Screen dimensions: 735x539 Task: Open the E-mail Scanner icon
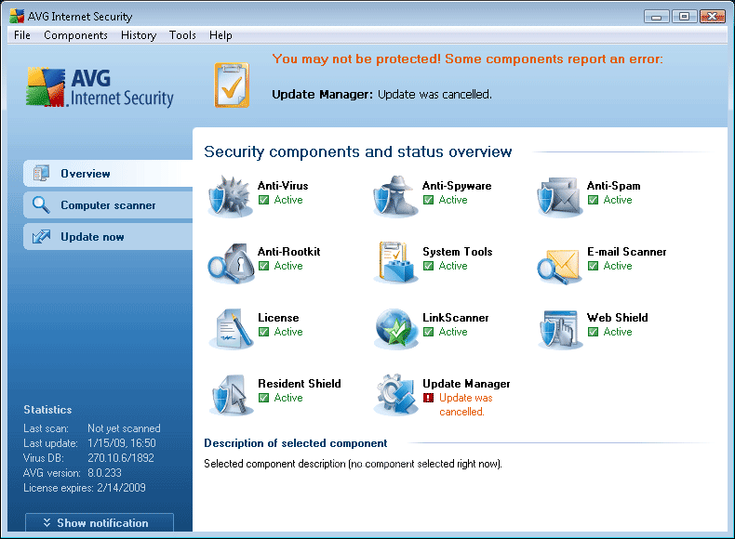pos(559,266)
